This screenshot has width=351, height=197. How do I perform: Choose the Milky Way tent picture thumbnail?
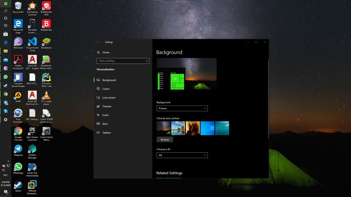click(x=164, y=128)
